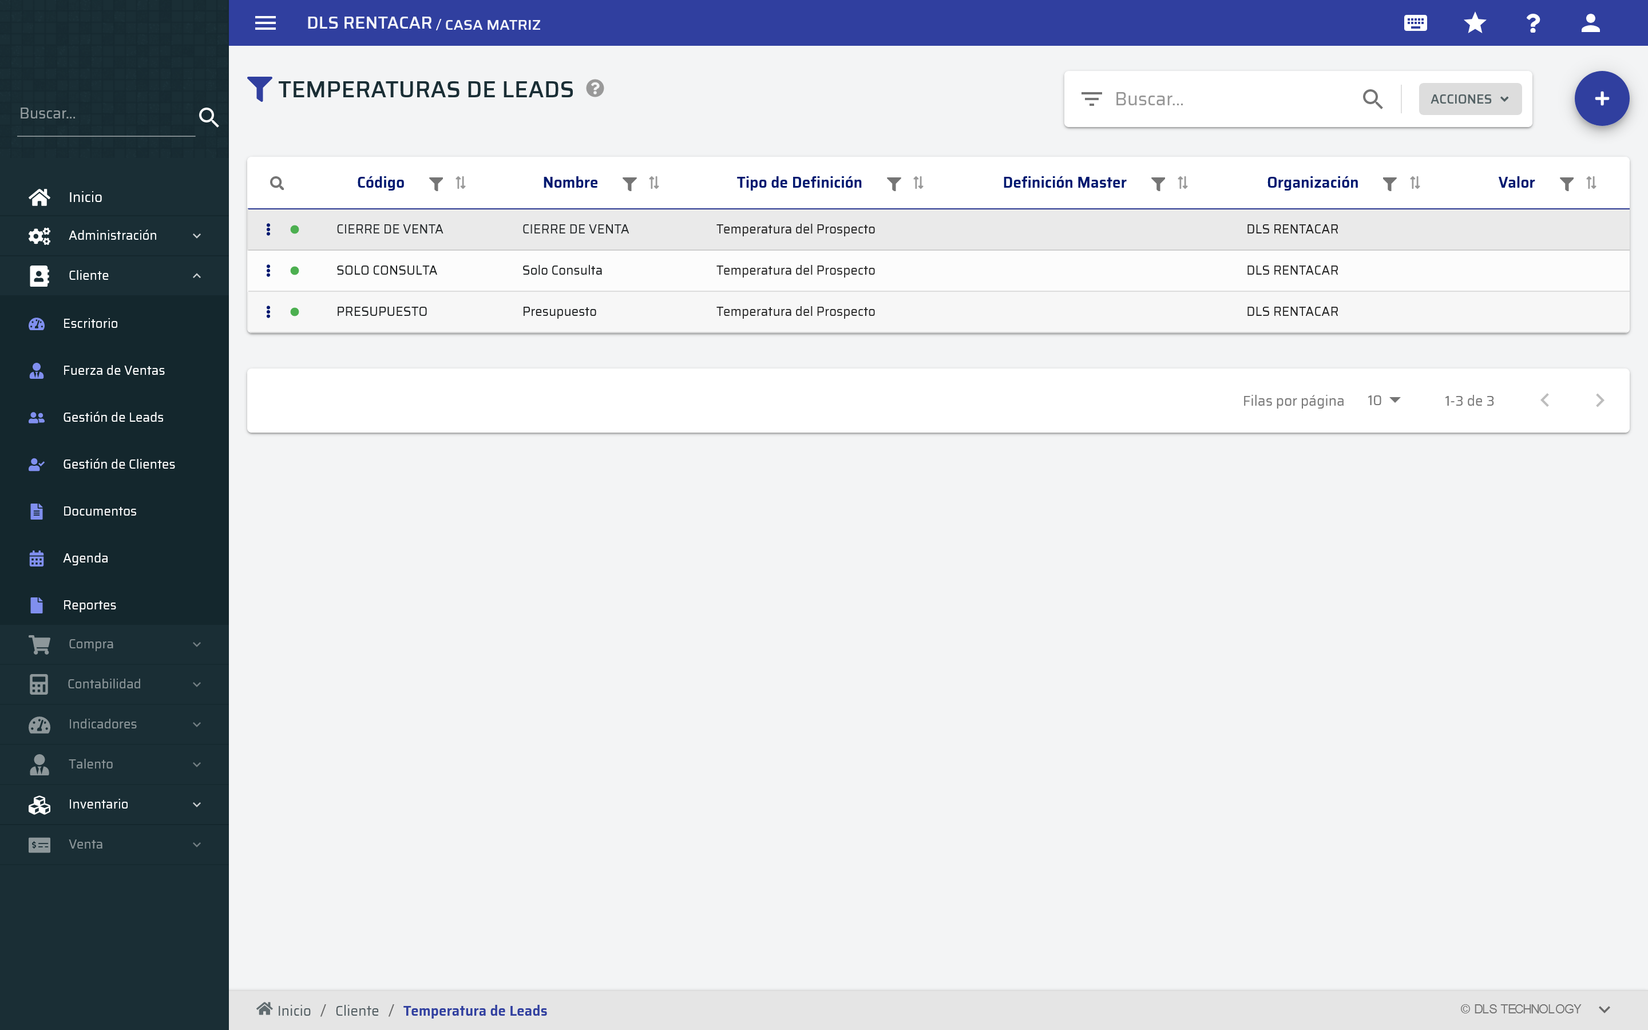Open row menu for SOLO CONSULTA

(268, 271)
